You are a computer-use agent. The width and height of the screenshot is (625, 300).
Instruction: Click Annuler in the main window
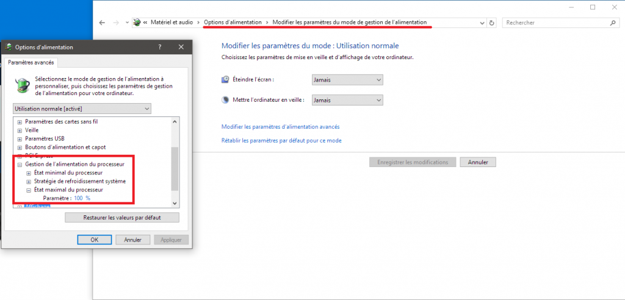click(x=478, y=162)
